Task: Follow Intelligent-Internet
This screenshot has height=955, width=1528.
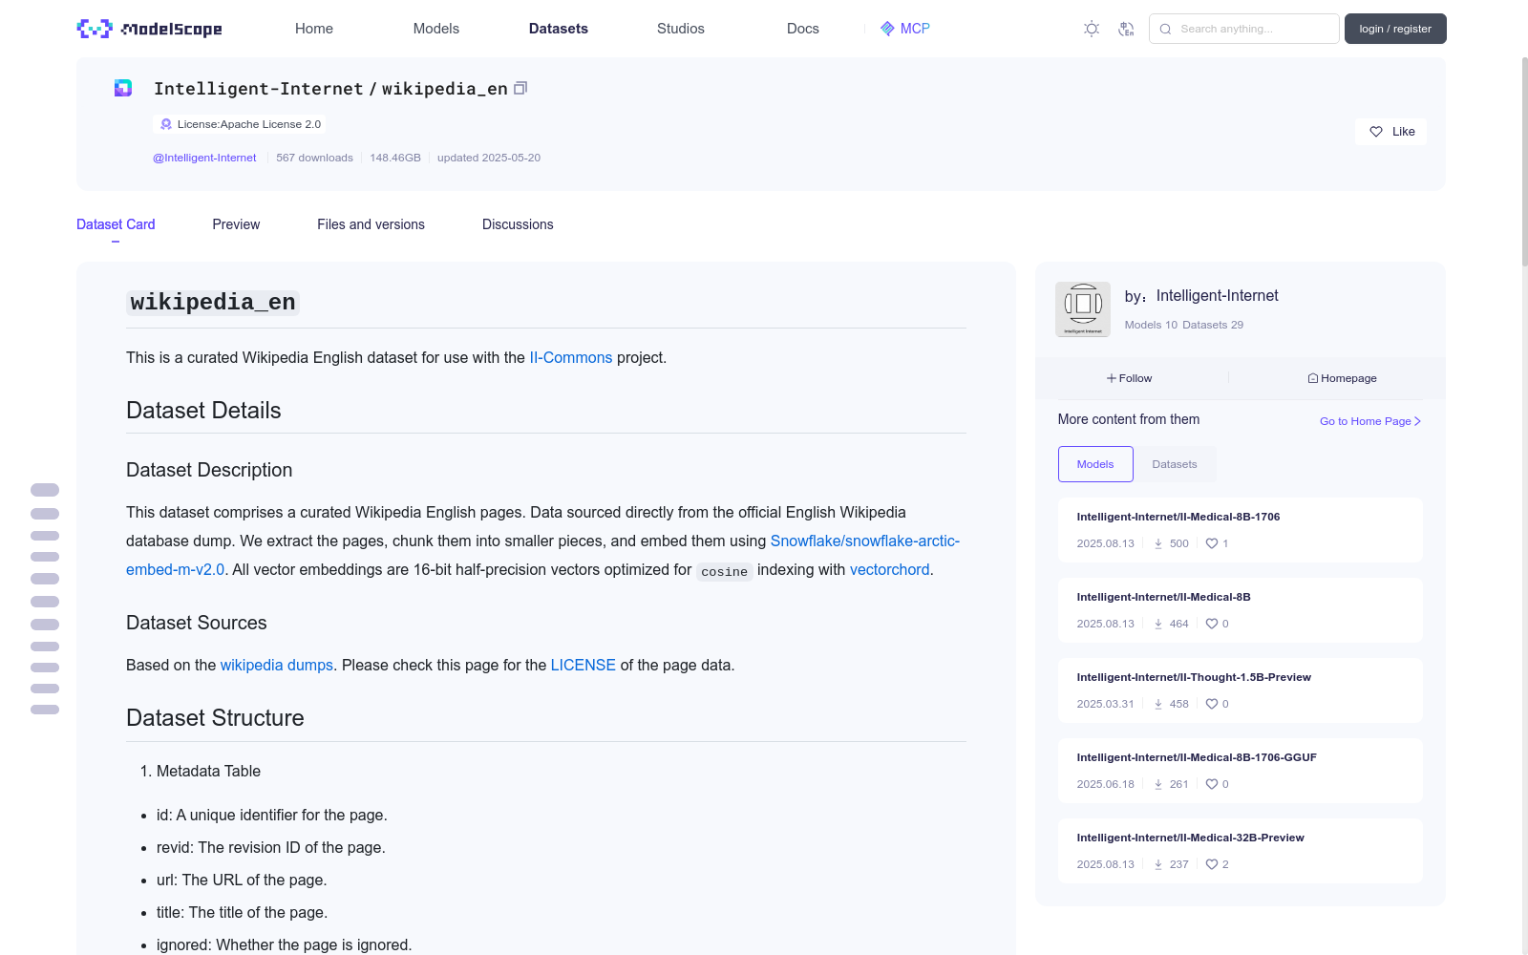Action: click(x=1130, y=378)
